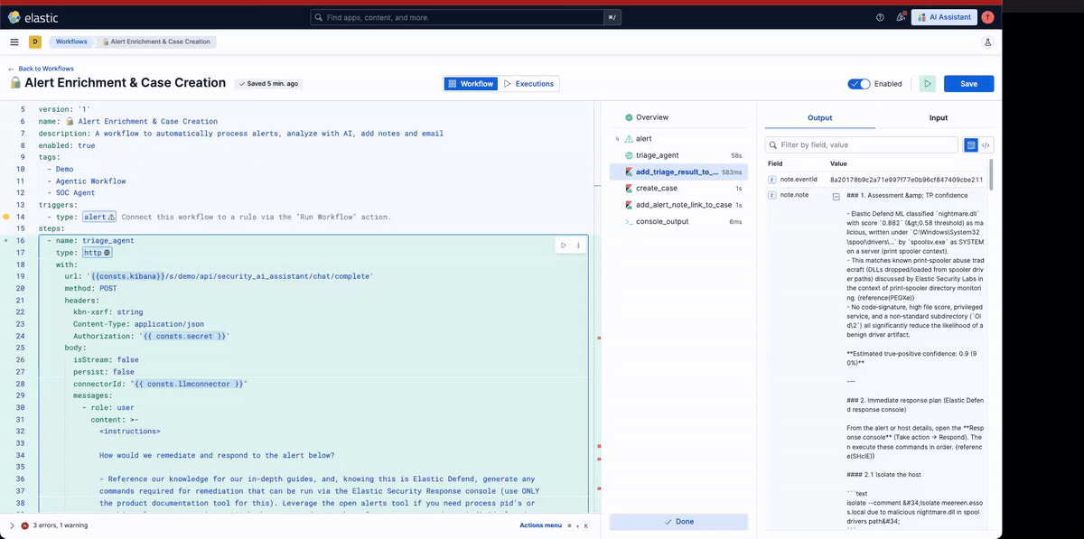Viewport: 1084px width, 539px height.
Task: Select the create_case step
Action: click(678, 189)
